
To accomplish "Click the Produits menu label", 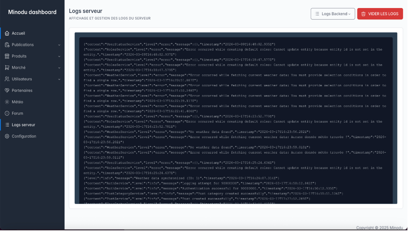I will pos(19,56).
